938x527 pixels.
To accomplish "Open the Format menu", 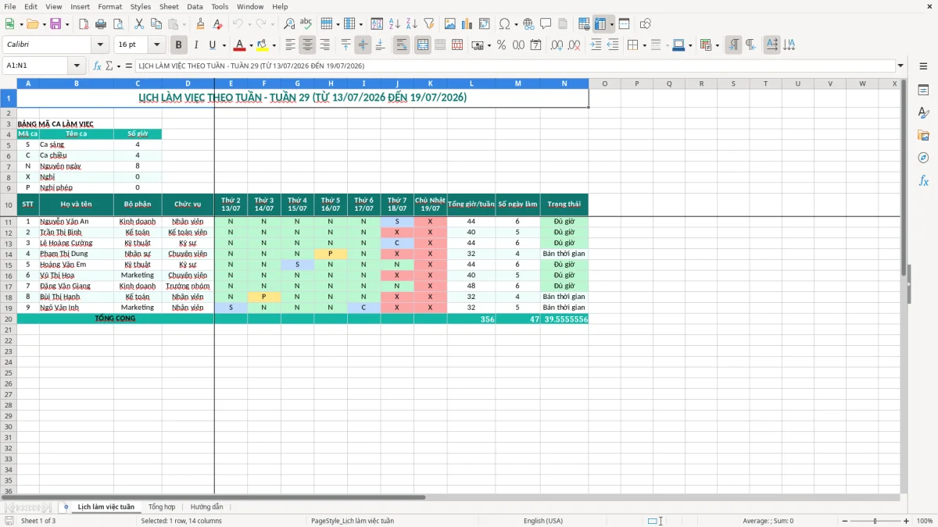I will tap(109, 6).
